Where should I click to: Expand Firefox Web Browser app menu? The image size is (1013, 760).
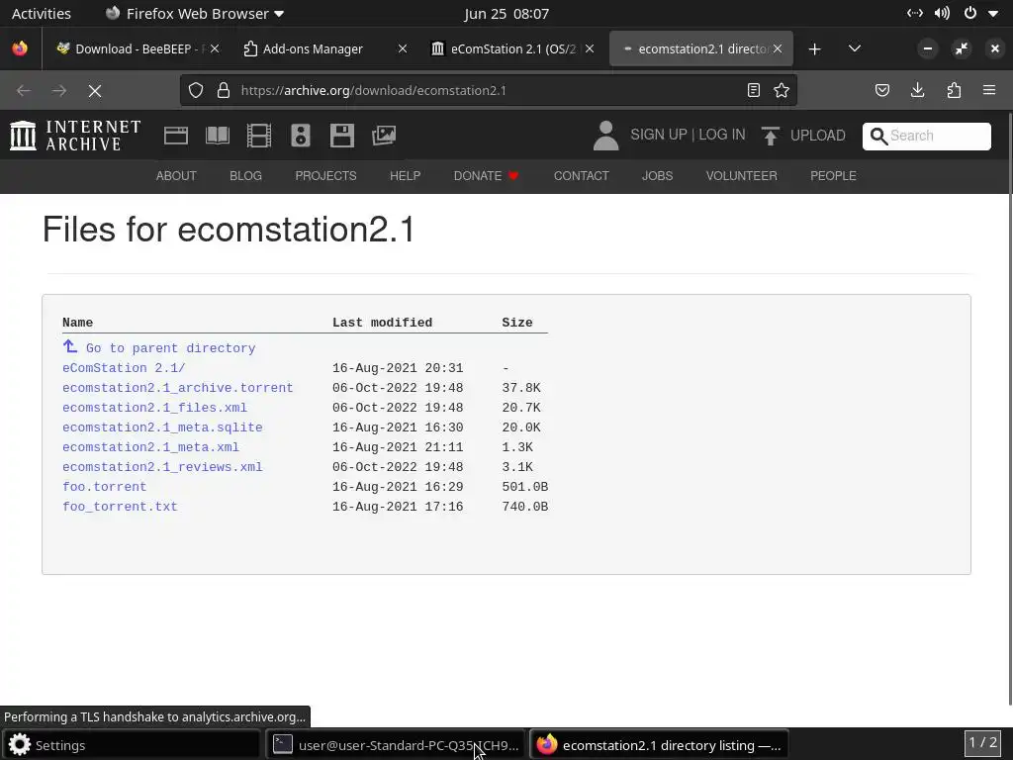pyautogui.click(x=195, y=14)
